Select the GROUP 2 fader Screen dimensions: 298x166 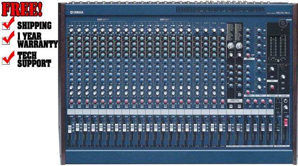point(255,127)
